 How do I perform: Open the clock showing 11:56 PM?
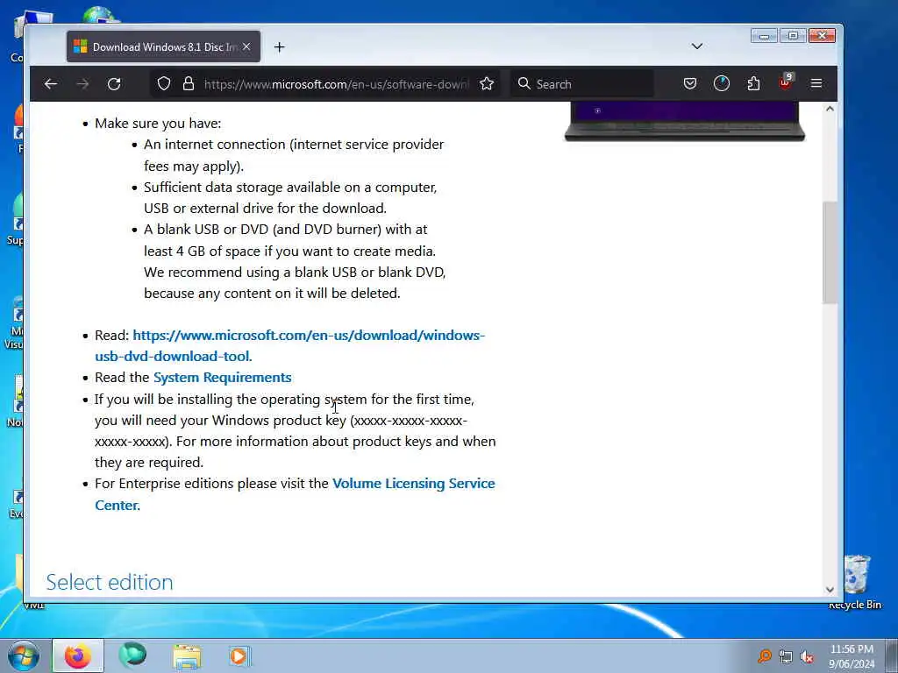[852, 656]
